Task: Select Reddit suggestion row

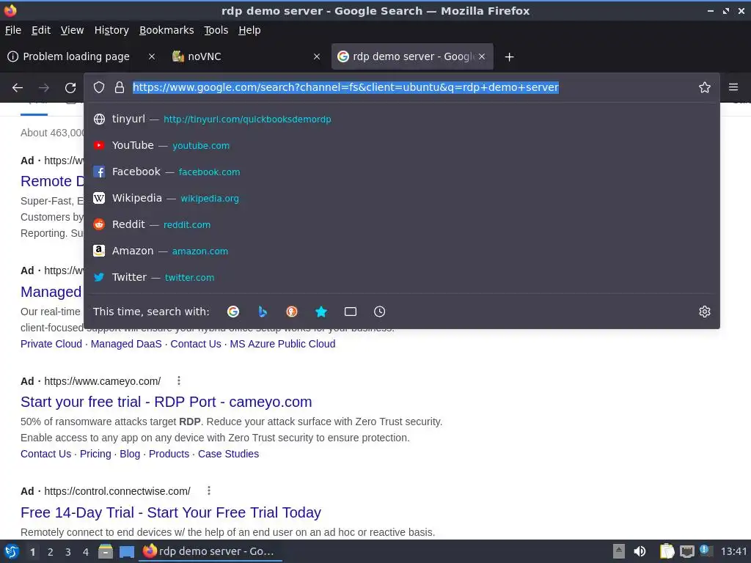Action: pyautogui.click(x=402, y=224)
